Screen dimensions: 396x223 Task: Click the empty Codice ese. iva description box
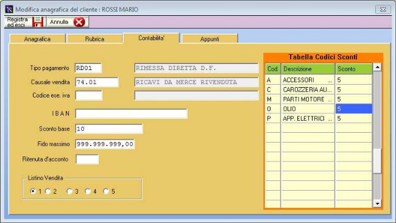(x=197, y=96)
